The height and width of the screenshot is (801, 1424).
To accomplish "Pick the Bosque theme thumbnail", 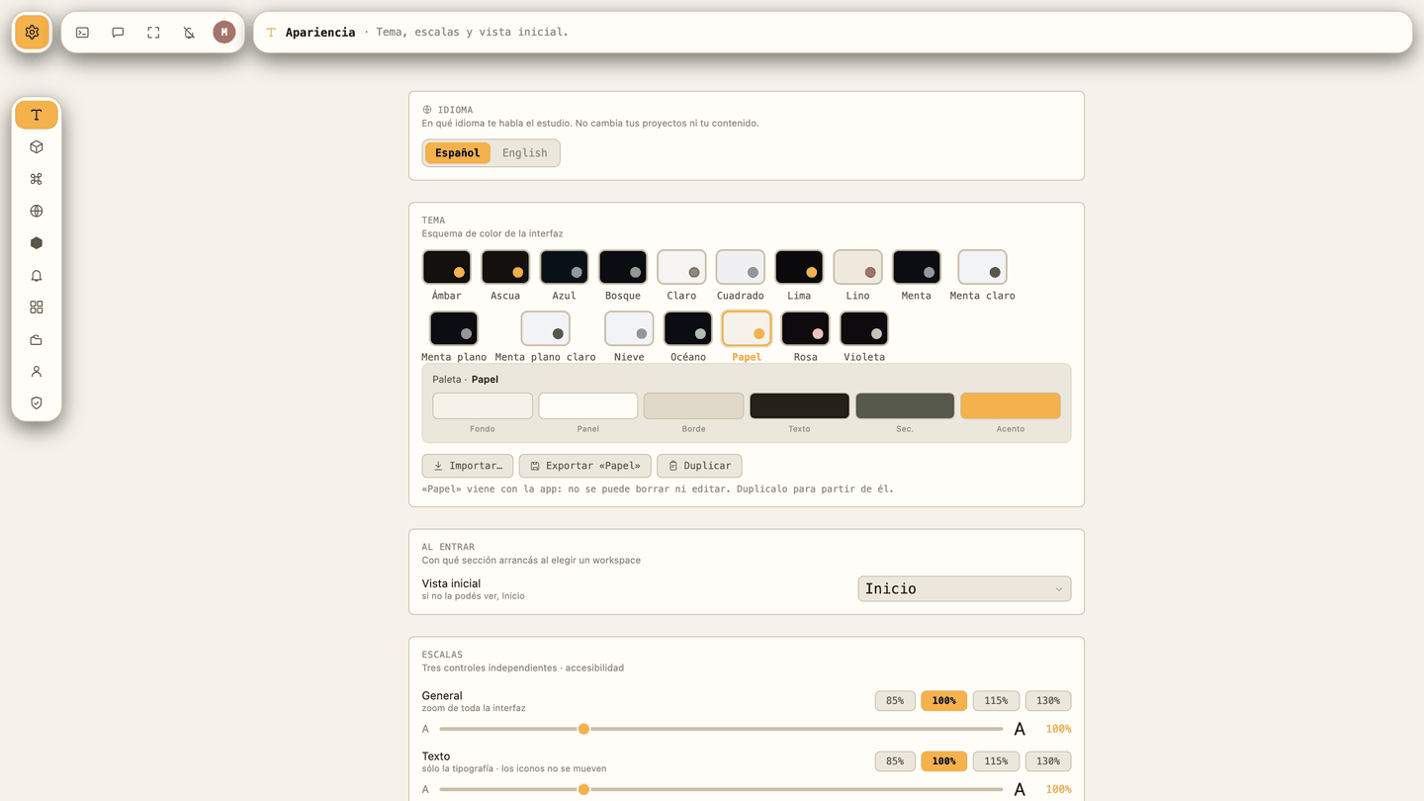I will tap(623, 267).
